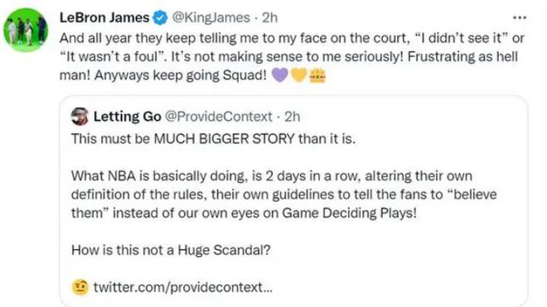The height and width of the screenshot is (307, 547).
Task: Open the @KingJames handle link
Action: coord(211,17)
